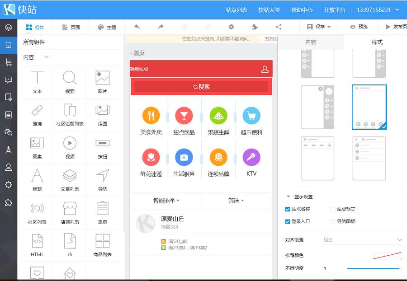Click the 预览 preview button
The width and height of the screenshot is (407, 281).
click(359, 27)
